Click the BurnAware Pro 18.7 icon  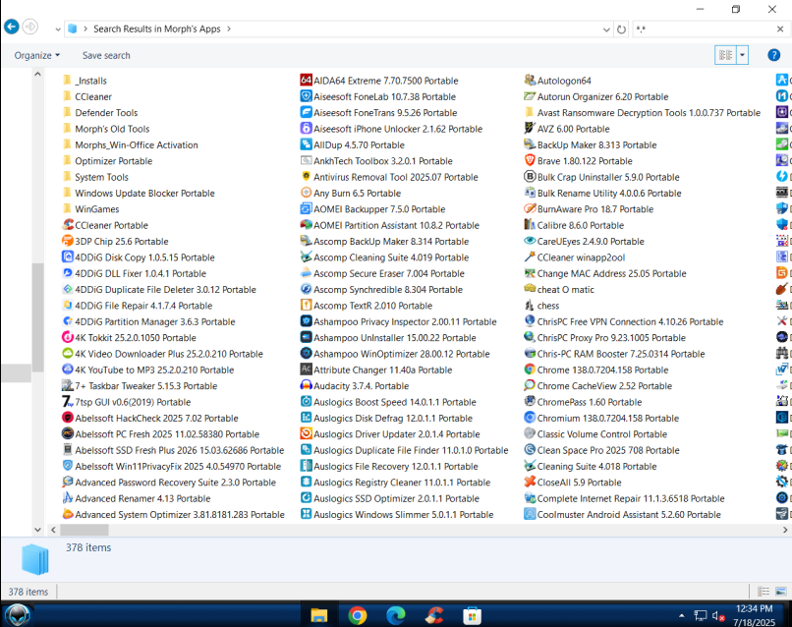coord(530,208)
